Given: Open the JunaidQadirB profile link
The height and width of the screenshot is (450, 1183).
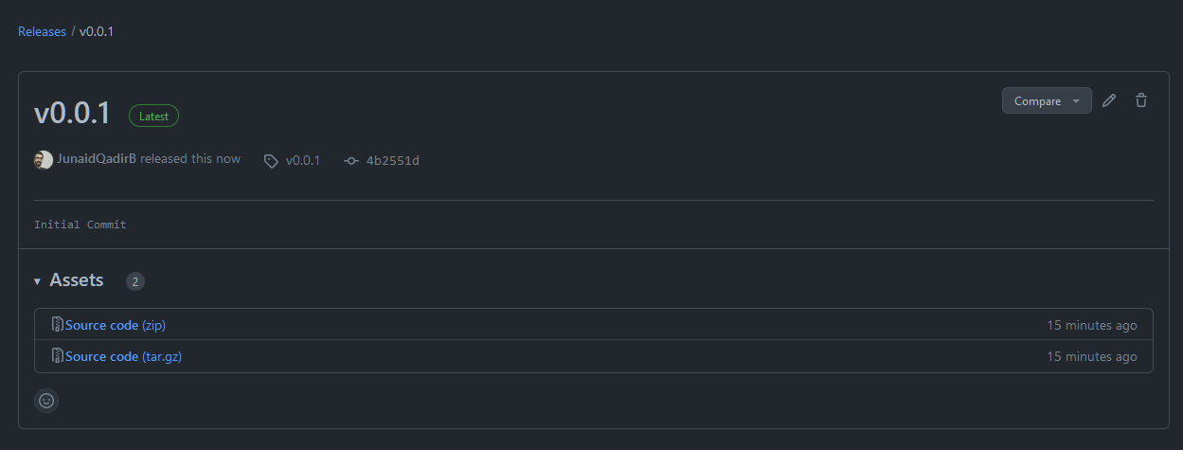Looking at the screenshot, I should pyautogui.click(x=97, y=159).
